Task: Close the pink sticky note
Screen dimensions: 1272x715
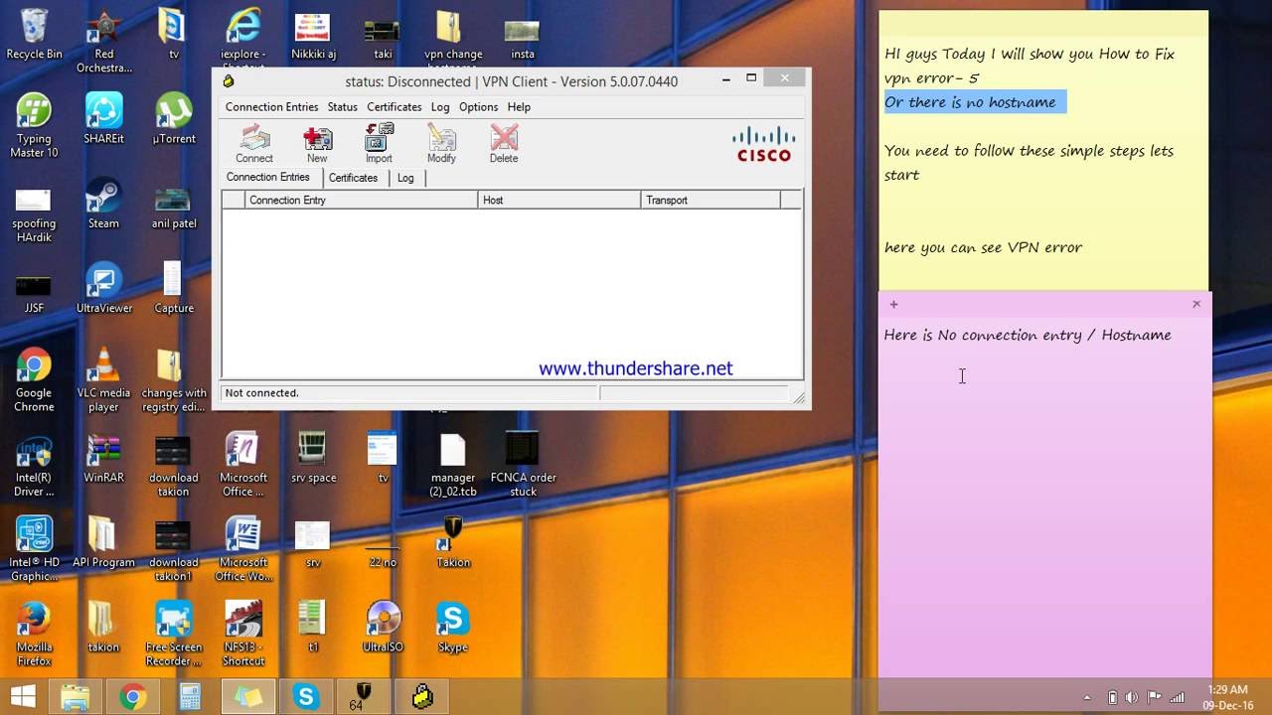Action: click(1196, 304)
